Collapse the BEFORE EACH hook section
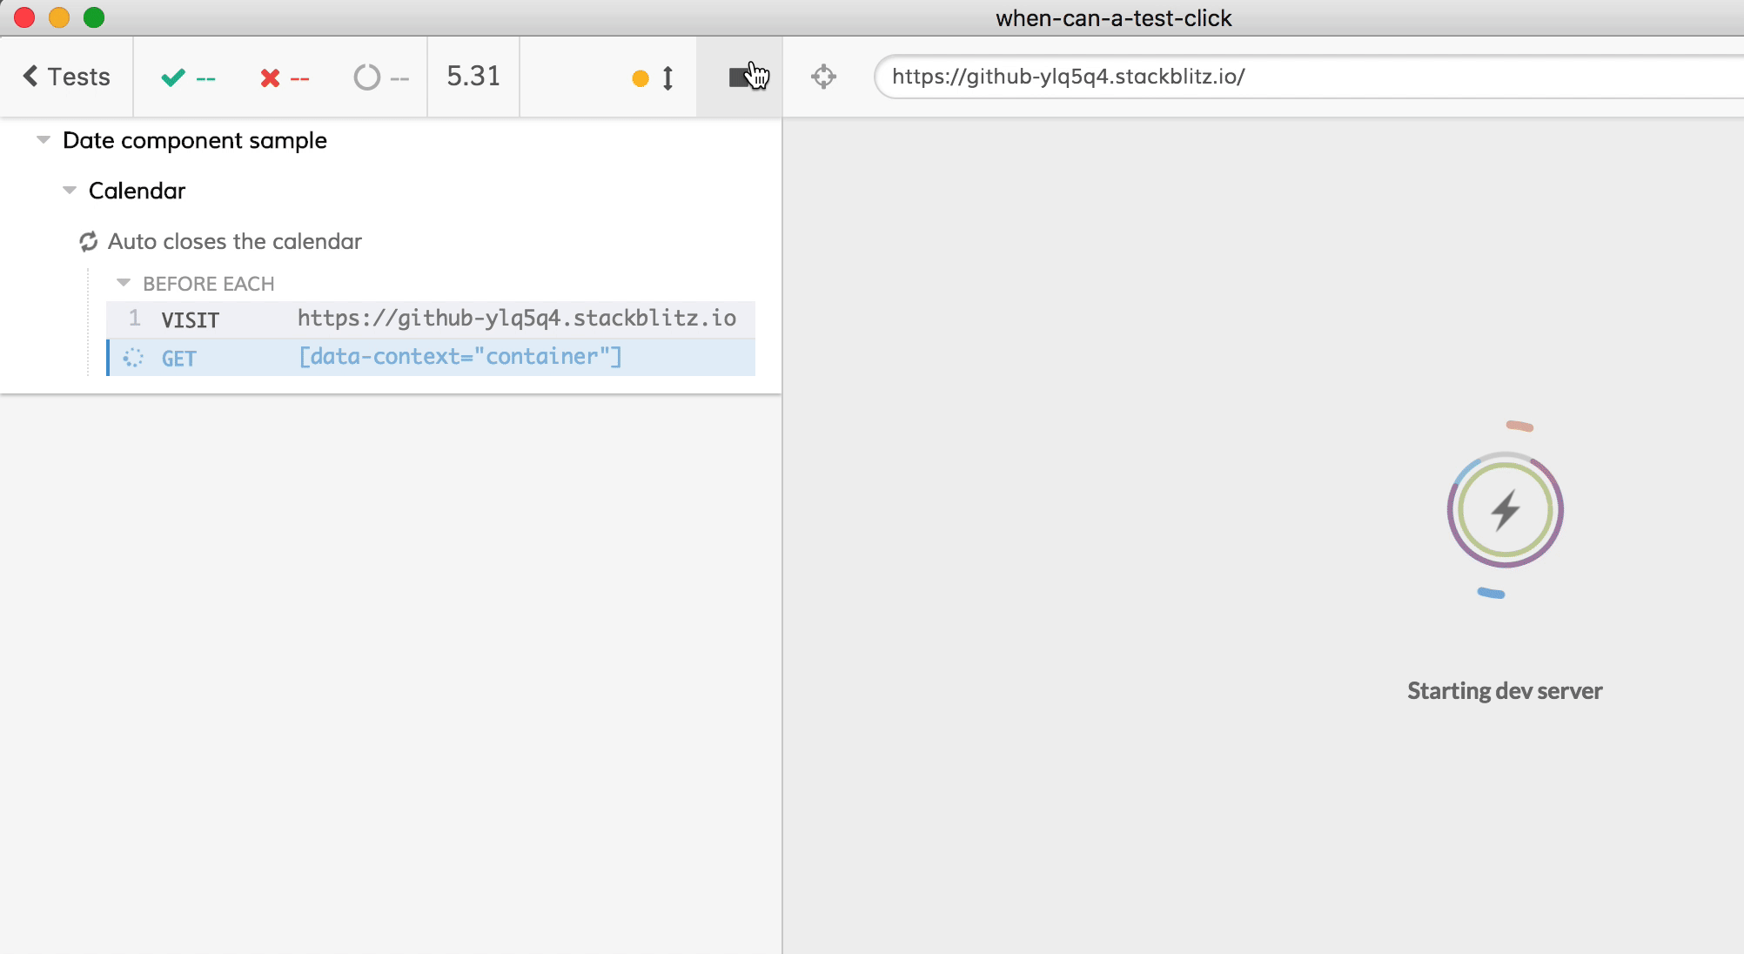1744x954 pixels. tap(124, 283)
